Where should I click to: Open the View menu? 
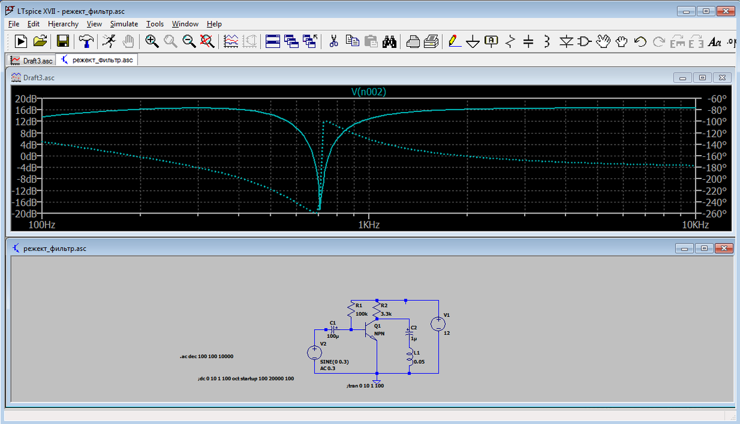click(94, 24)
